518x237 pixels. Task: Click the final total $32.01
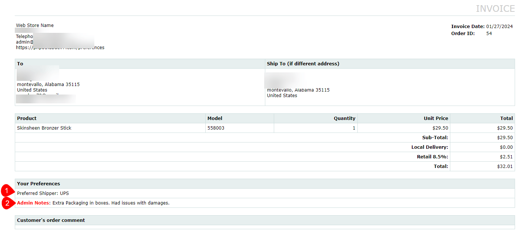point(505,166)
